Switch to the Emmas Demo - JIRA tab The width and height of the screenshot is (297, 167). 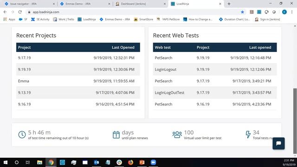click(85, 4)
